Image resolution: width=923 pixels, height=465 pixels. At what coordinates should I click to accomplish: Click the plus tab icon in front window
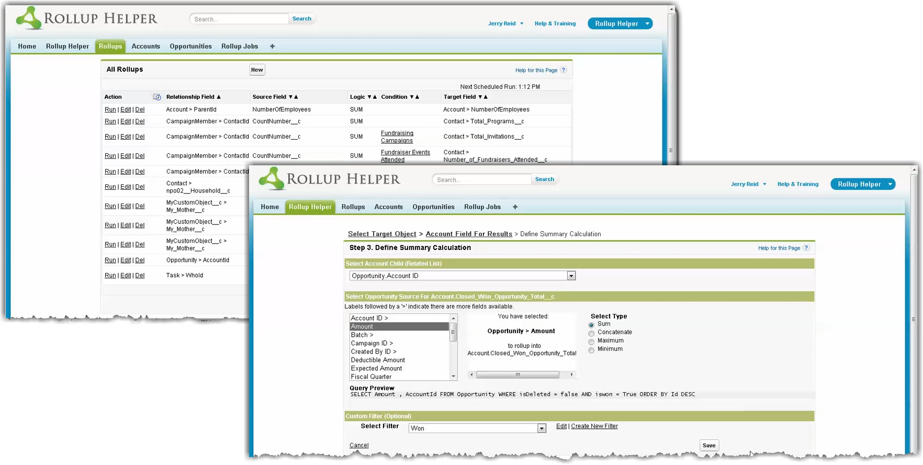click(x=515, y=207)
